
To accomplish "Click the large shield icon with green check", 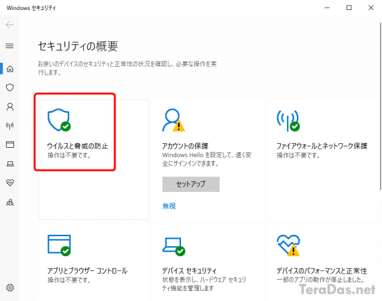I will pyautogui.click(x=59, y=120).
